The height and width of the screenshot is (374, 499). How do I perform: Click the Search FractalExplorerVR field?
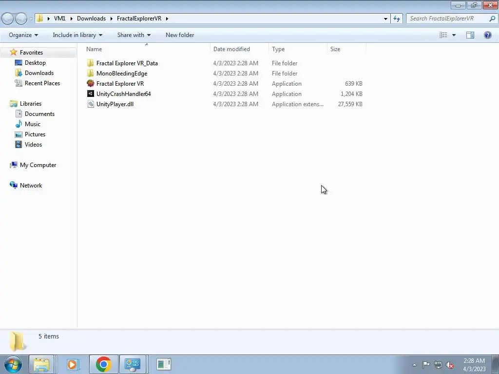pos(448,19)
